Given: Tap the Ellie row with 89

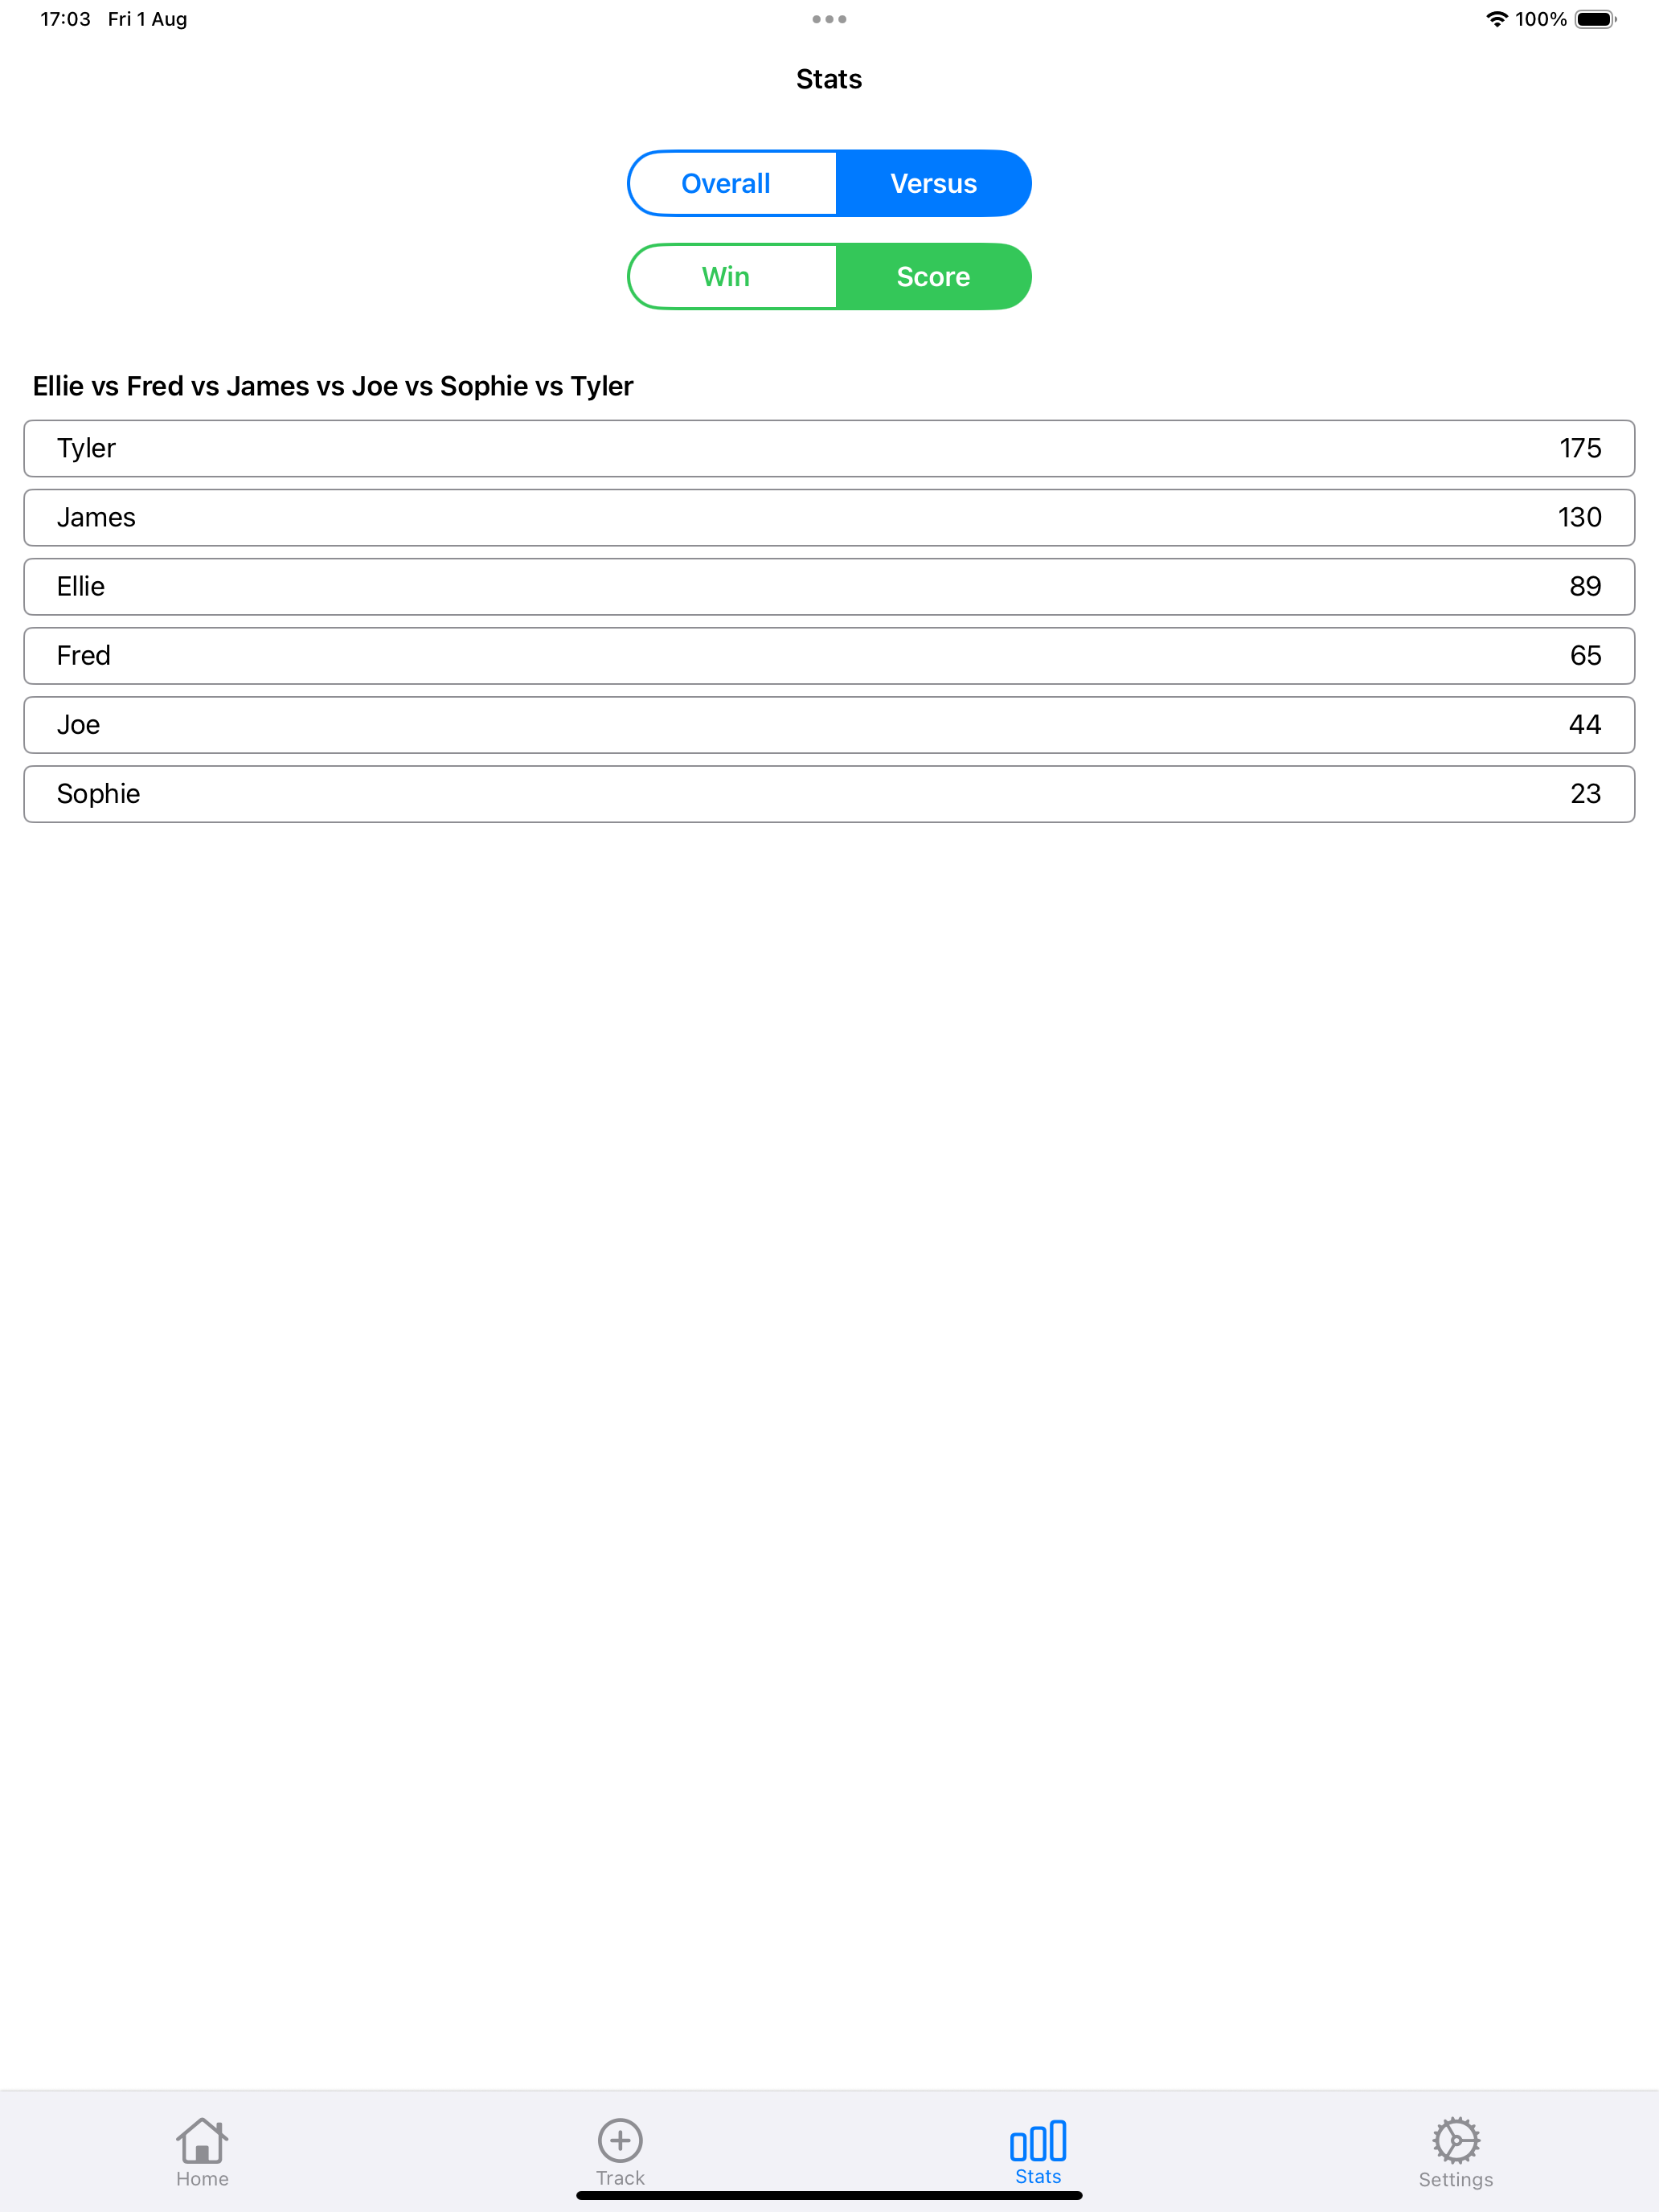Looking at the screenshot, I should 829,586.
